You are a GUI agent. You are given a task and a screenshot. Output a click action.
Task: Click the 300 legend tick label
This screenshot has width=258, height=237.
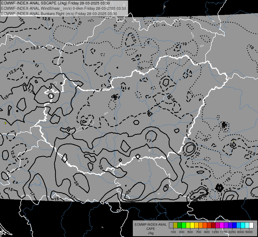pos(182,232)
